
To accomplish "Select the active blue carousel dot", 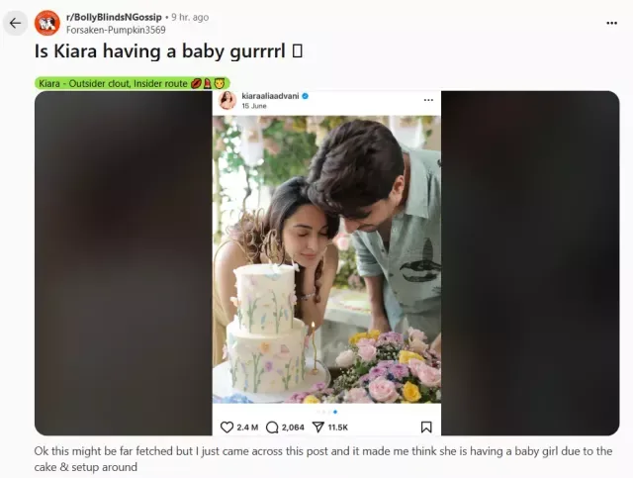I will coord(335,412).
